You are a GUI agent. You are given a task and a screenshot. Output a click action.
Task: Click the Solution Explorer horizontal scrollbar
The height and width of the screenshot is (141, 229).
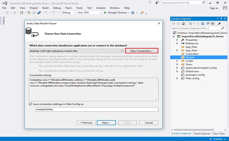[194, 130]
